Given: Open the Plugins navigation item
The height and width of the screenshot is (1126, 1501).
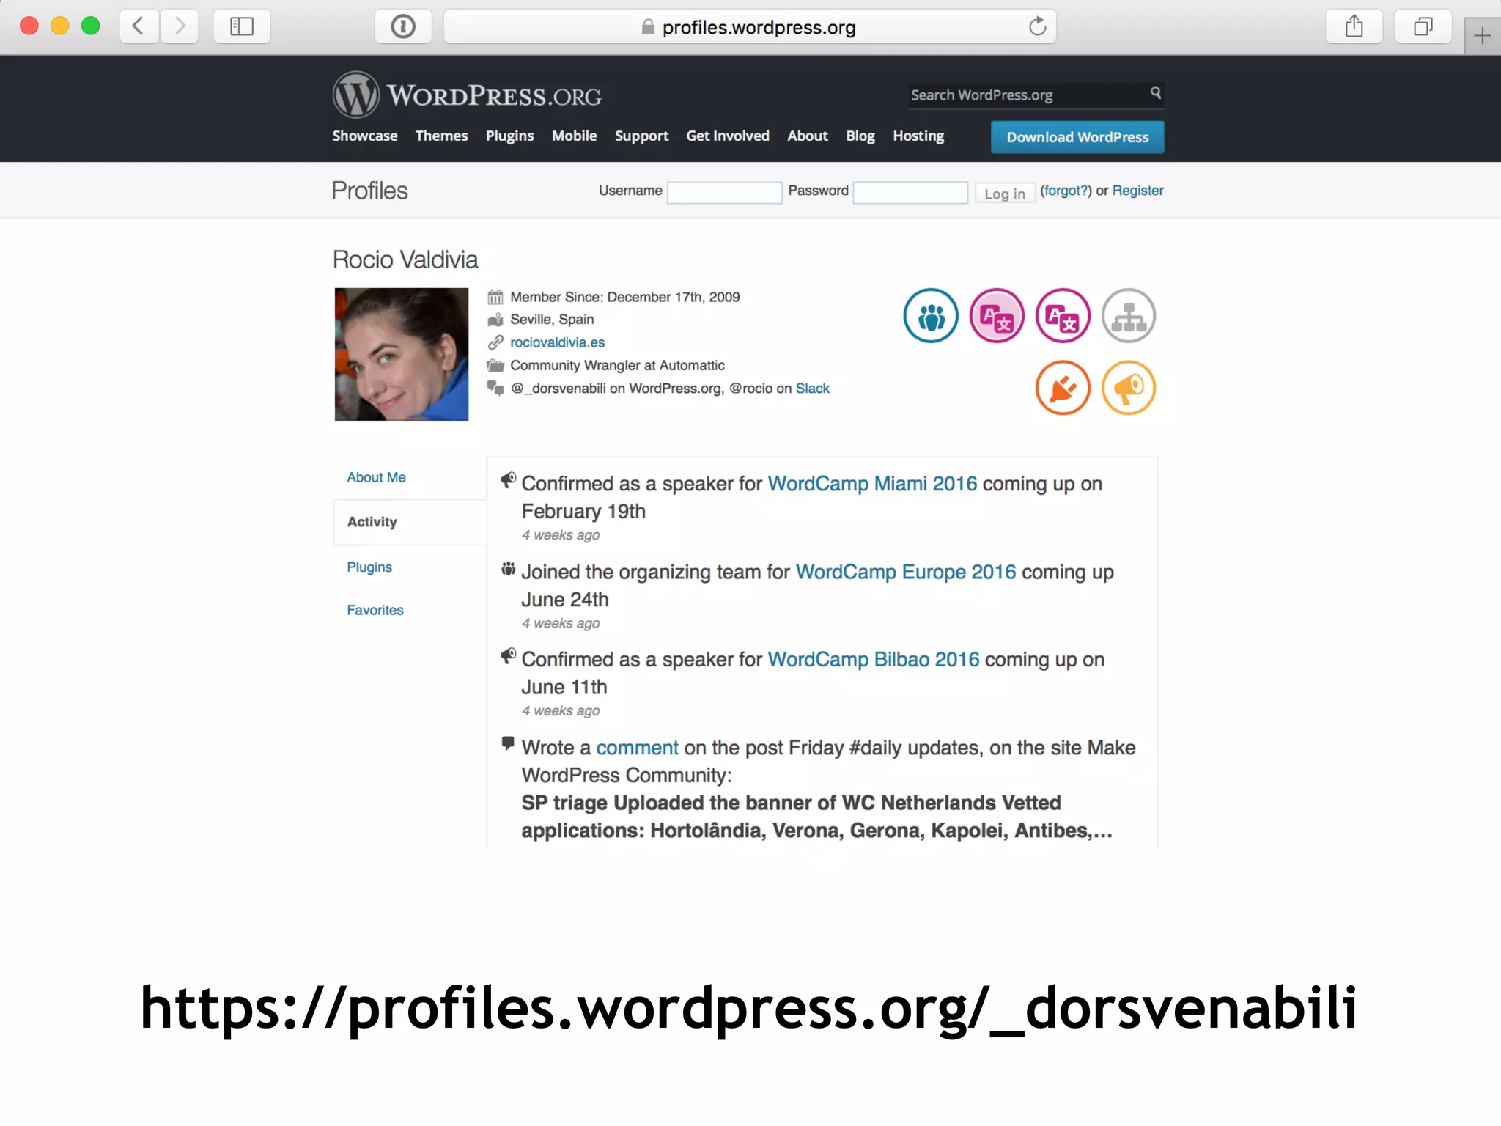Looking at the screenshot, I should click(x=510, y=136).
